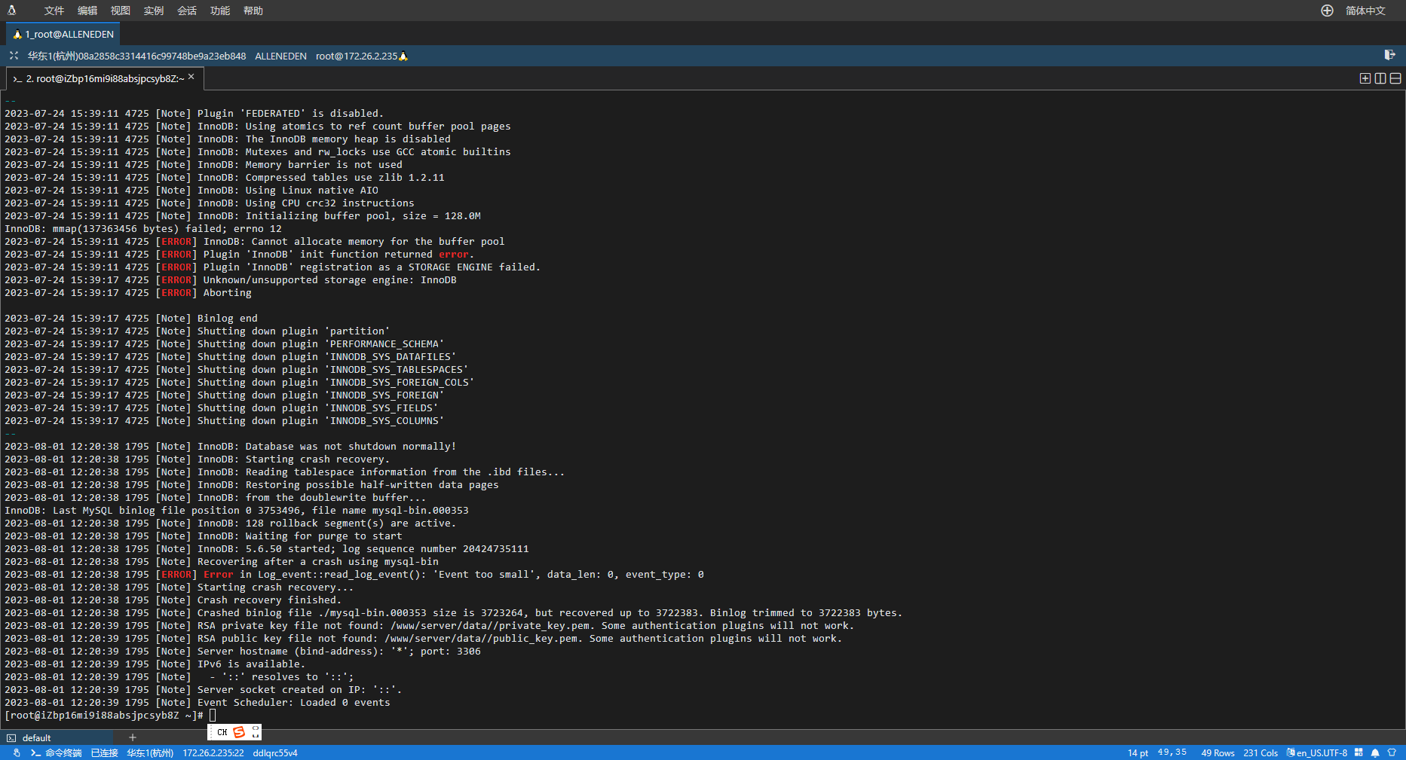
Task: Click the 'Event Scheduler: Loaded 0 events' line
Action: coord(198,703)
